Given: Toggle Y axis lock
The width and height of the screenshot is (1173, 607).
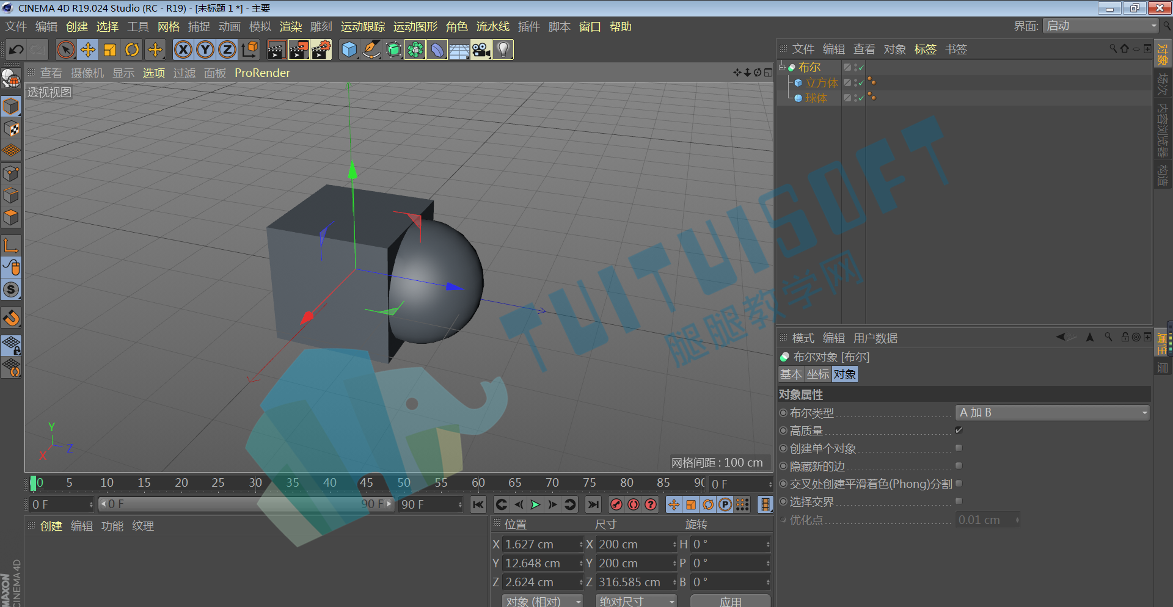Looking at the screenshot, I should point(205,49).
